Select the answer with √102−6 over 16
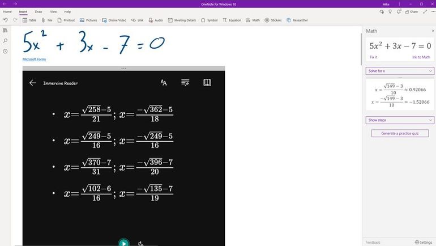 118,193
